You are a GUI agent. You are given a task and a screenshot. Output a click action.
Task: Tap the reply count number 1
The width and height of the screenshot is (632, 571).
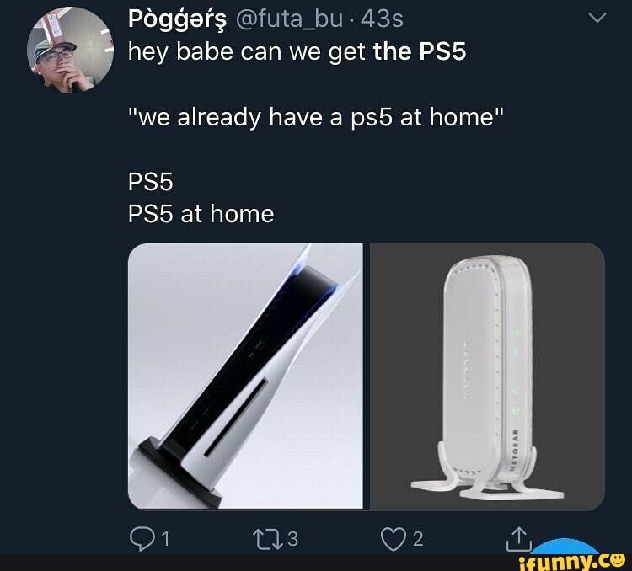(165, 539)
